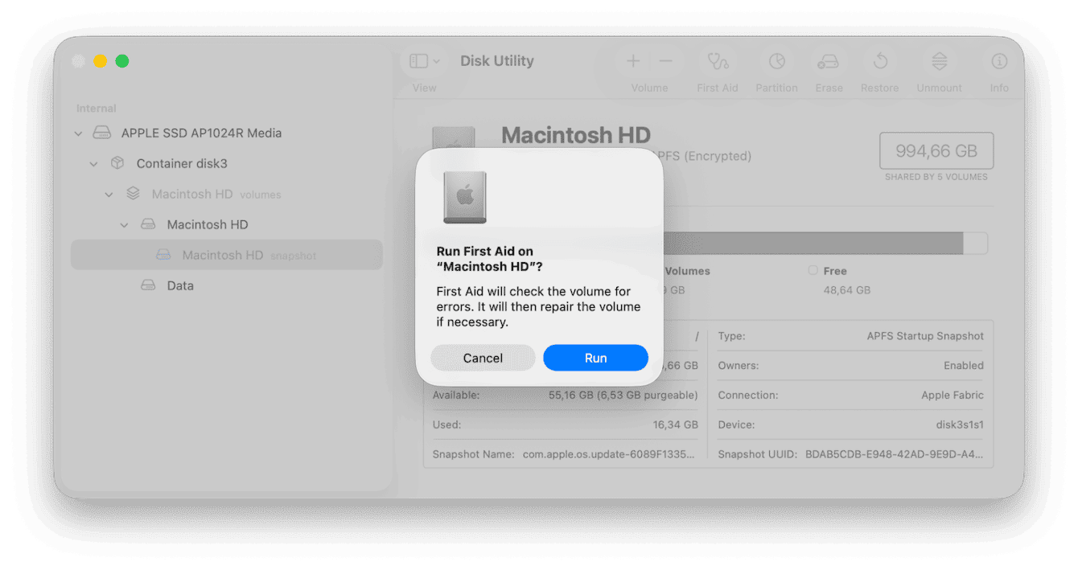Click the sidebar View icon
The height and width of the screenshot is (570, 1078).
coord(417,60)
